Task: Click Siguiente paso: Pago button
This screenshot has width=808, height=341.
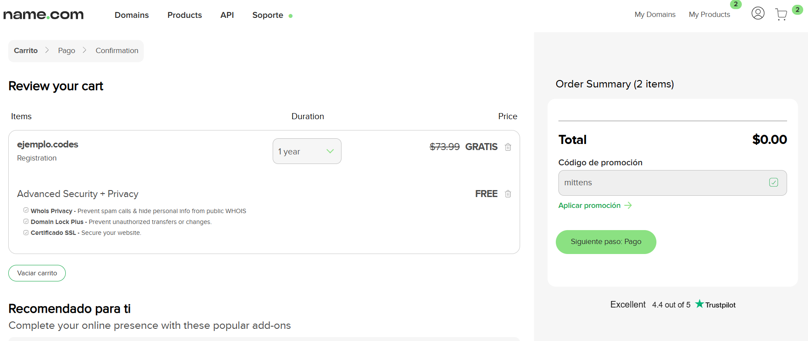Action: [x=606, y=242]
